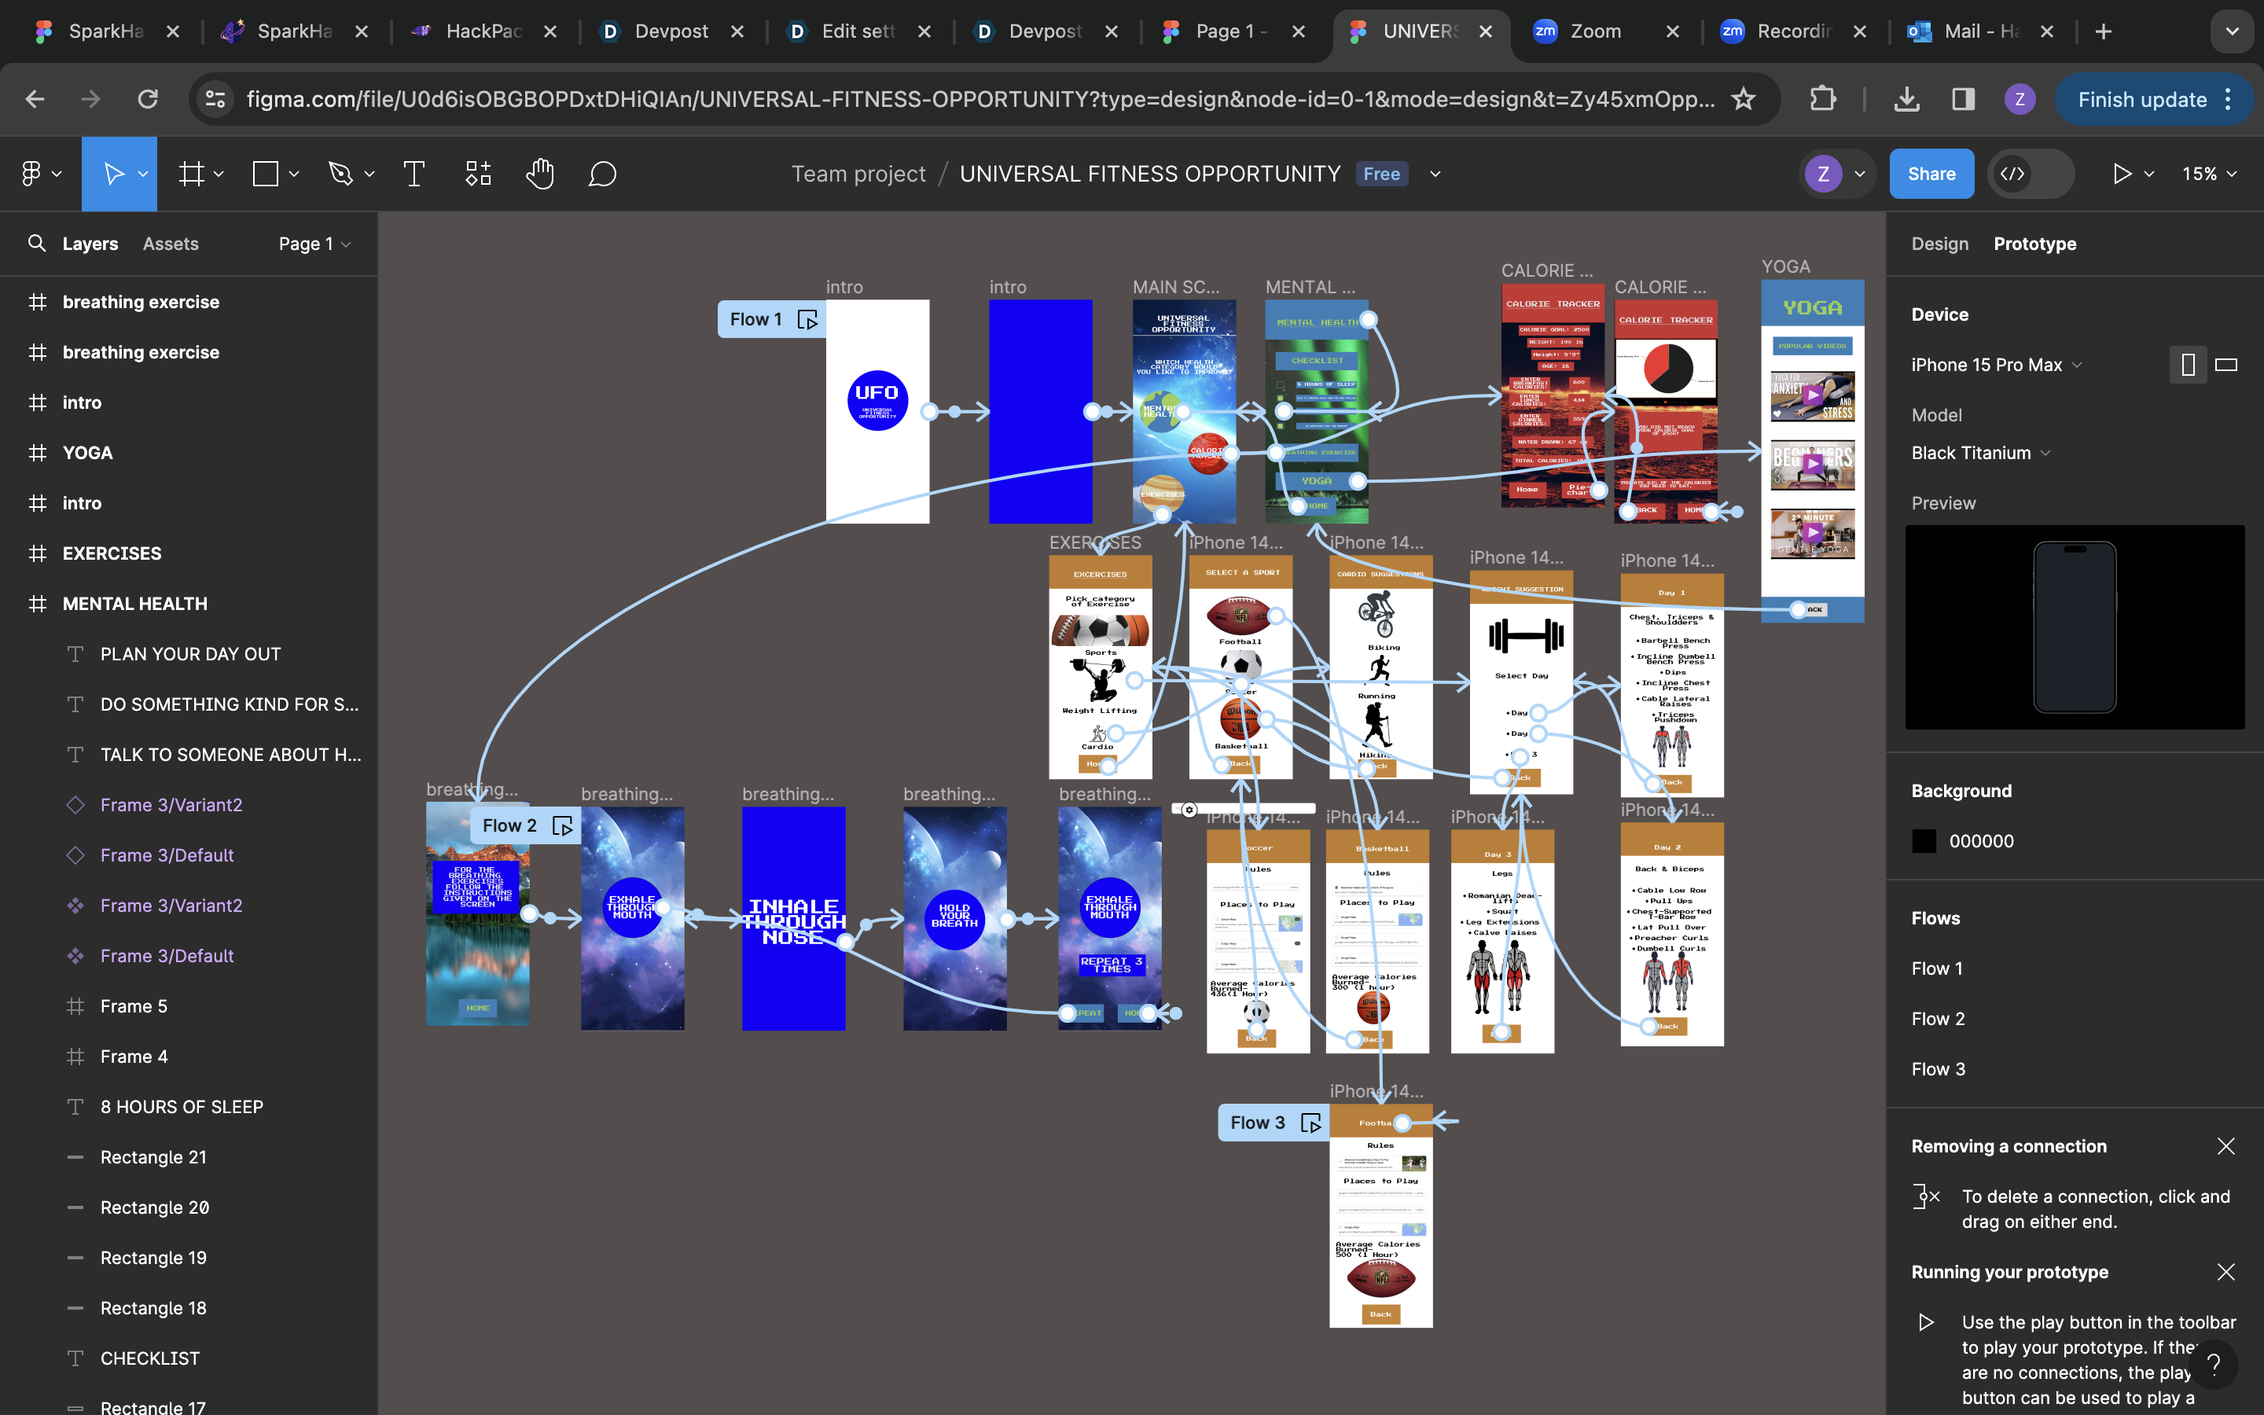Click the Finish update button
2264x1415 pixels.
coord(2141,99)
